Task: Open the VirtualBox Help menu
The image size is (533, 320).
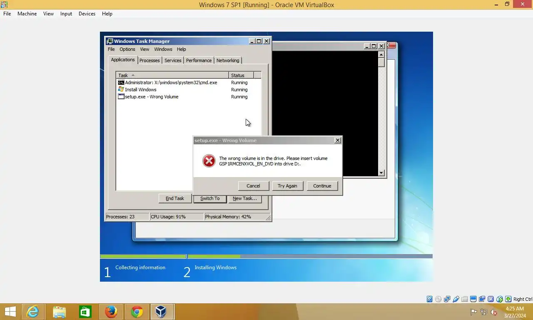Action: coord(107,14)
